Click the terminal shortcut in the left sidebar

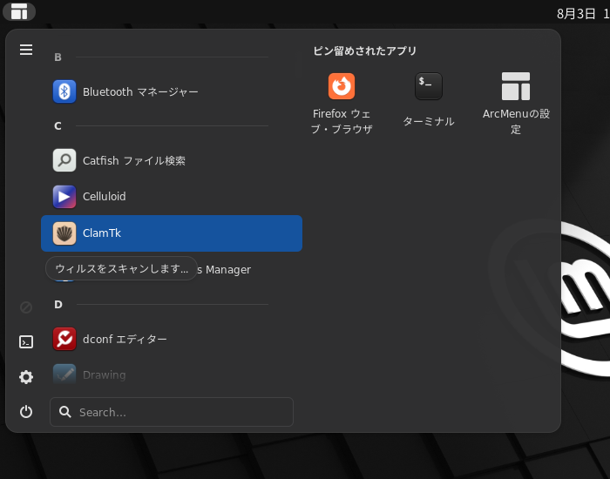26,342
